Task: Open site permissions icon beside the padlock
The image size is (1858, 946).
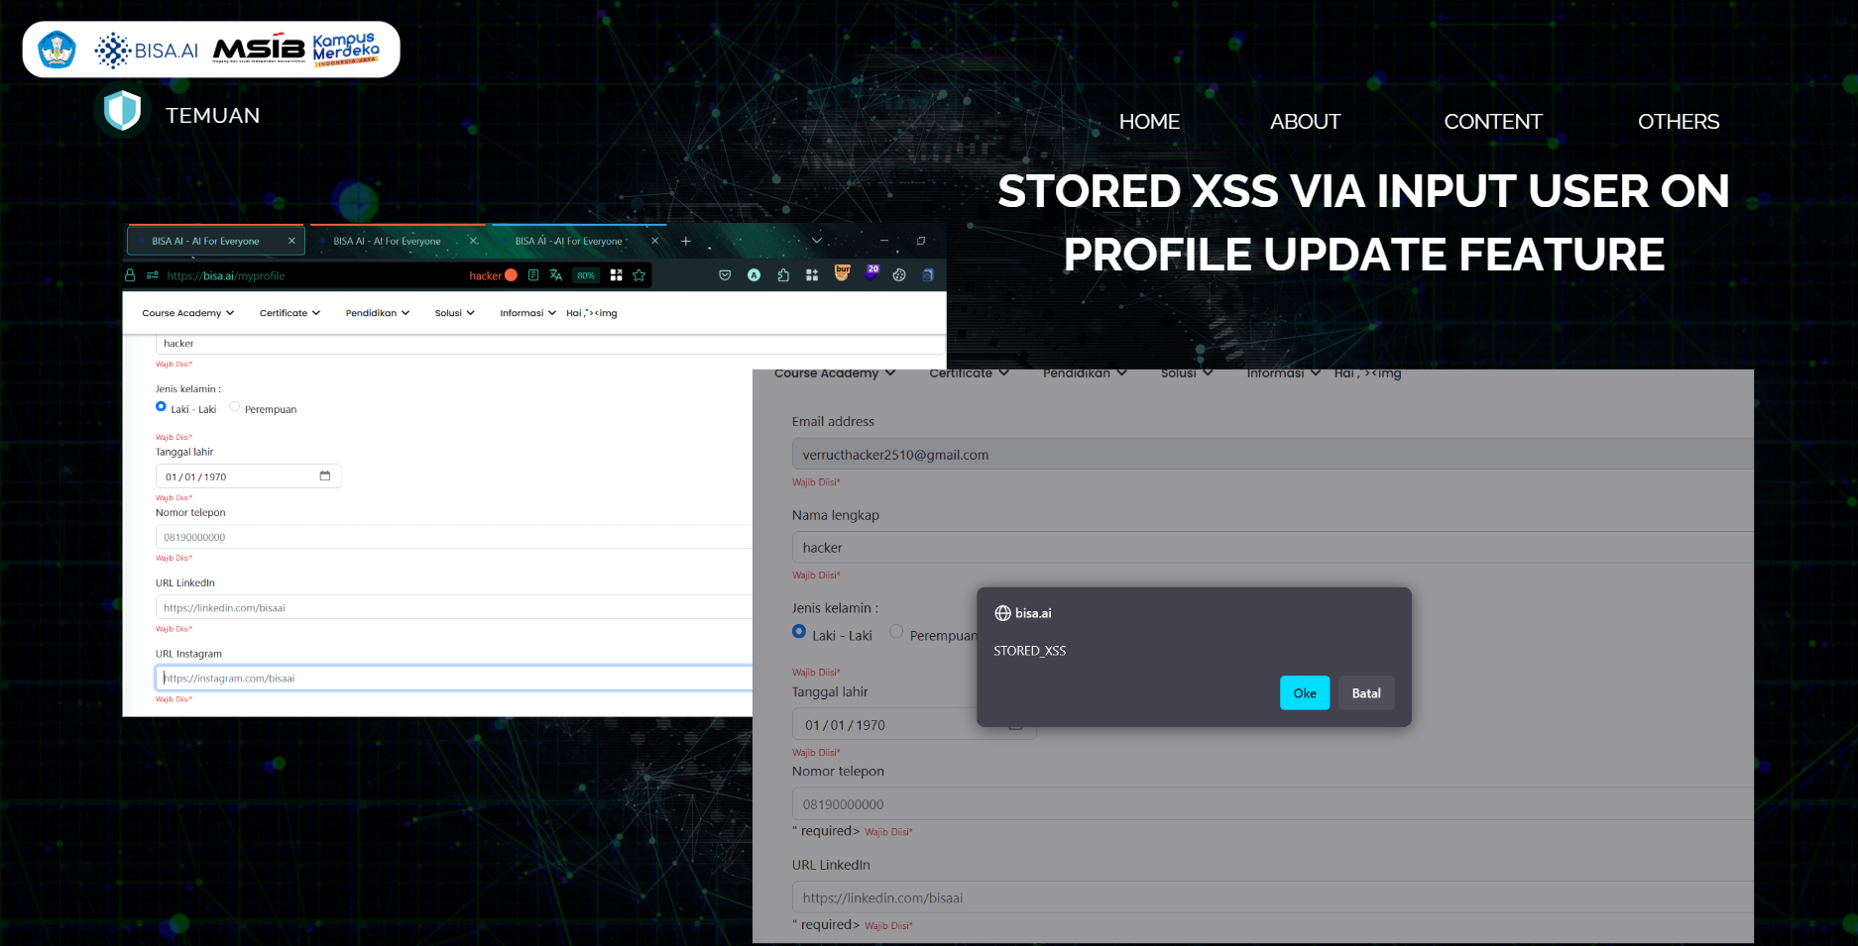Action: click(x=153, y=275)
